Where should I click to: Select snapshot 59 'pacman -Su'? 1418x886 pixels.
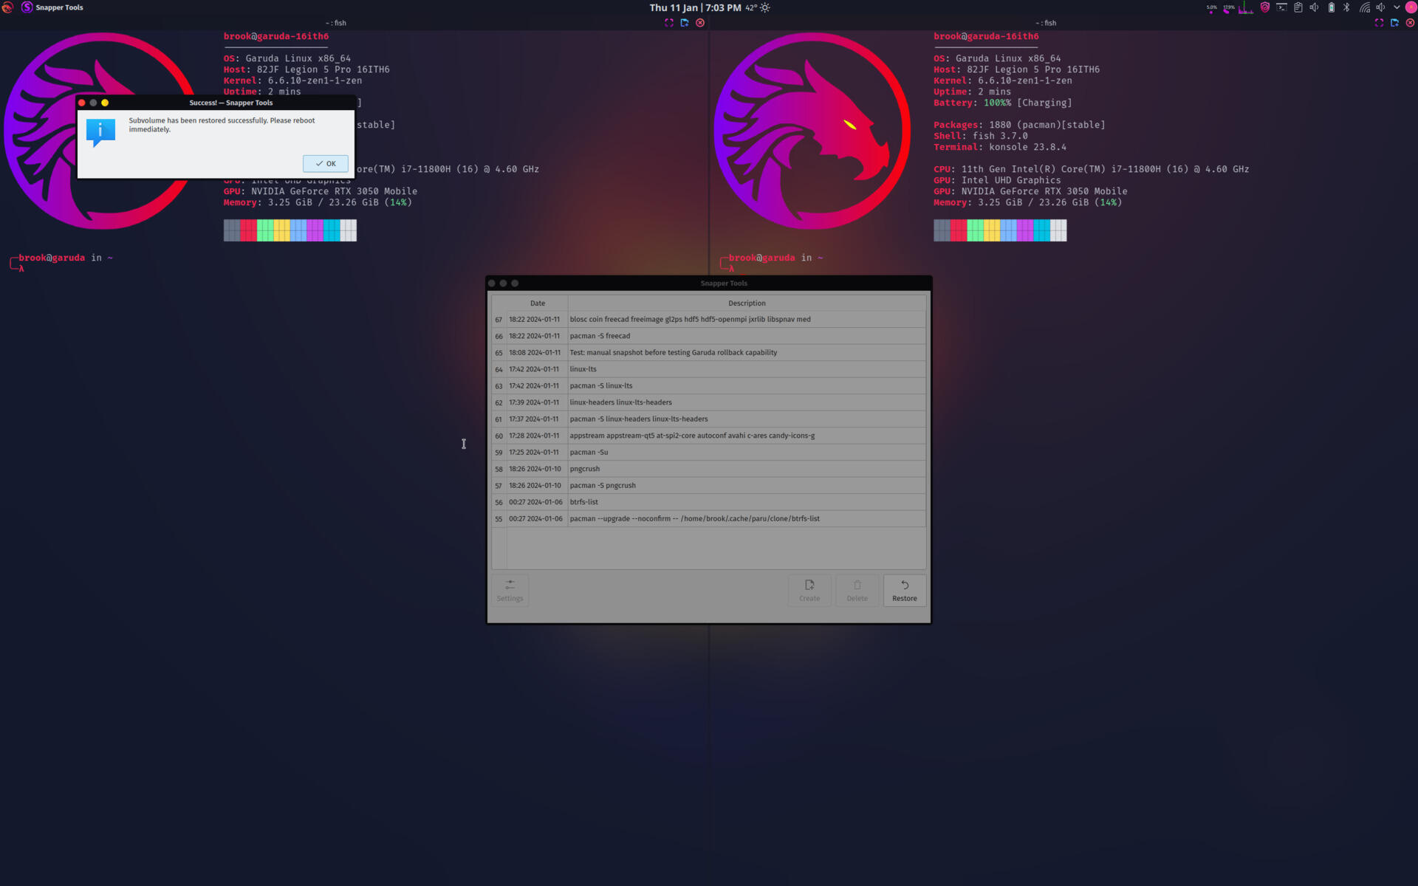708,452
